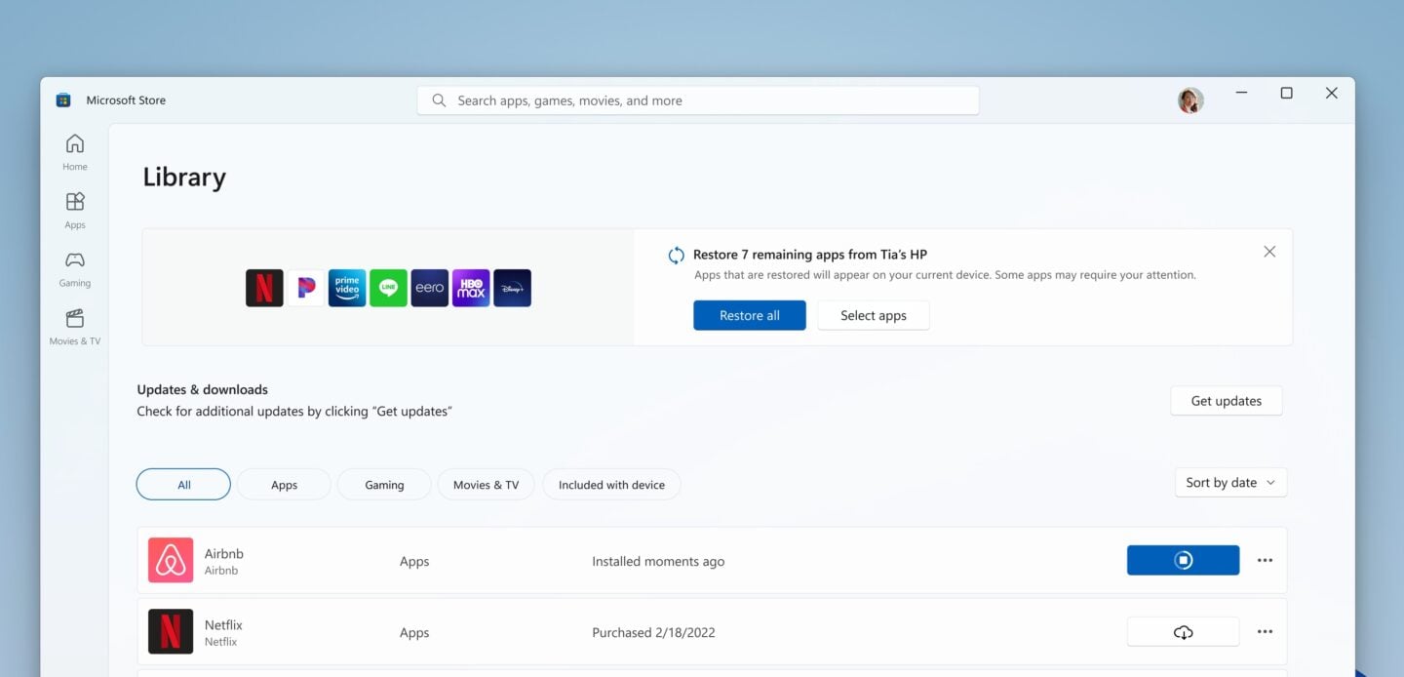Open the Apps section in sidebar
This screenshot has width=1404, height=677.
75,210
